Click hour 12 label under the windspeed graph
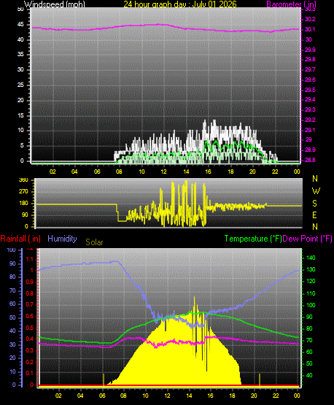Screen dimensions: 334x405 163,171
